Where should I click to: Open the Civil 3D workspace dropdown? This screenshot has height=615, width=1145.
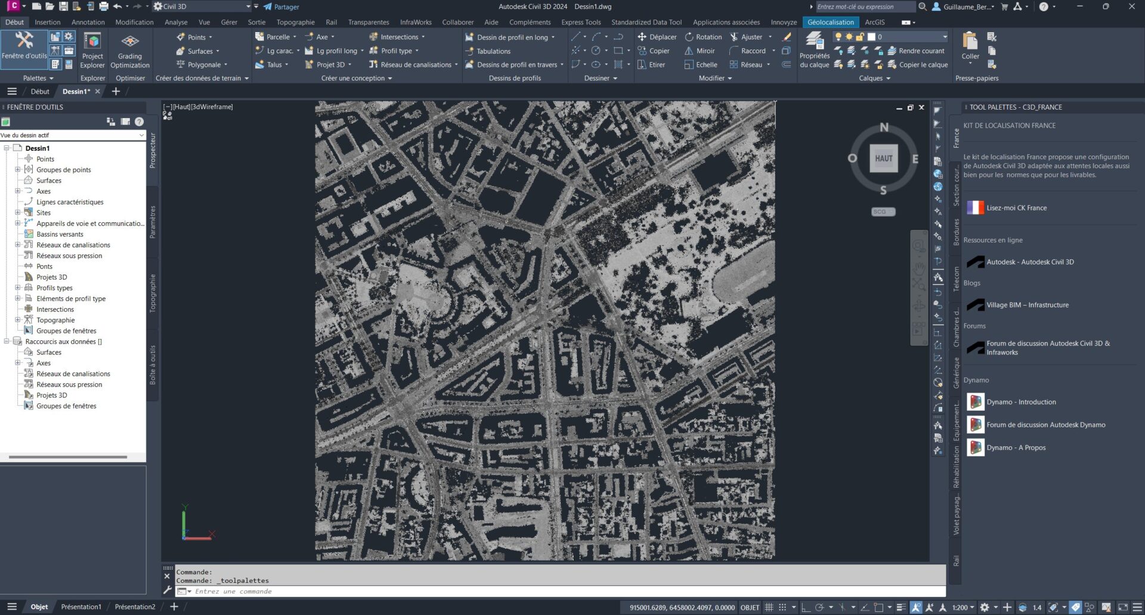point(247,7)
